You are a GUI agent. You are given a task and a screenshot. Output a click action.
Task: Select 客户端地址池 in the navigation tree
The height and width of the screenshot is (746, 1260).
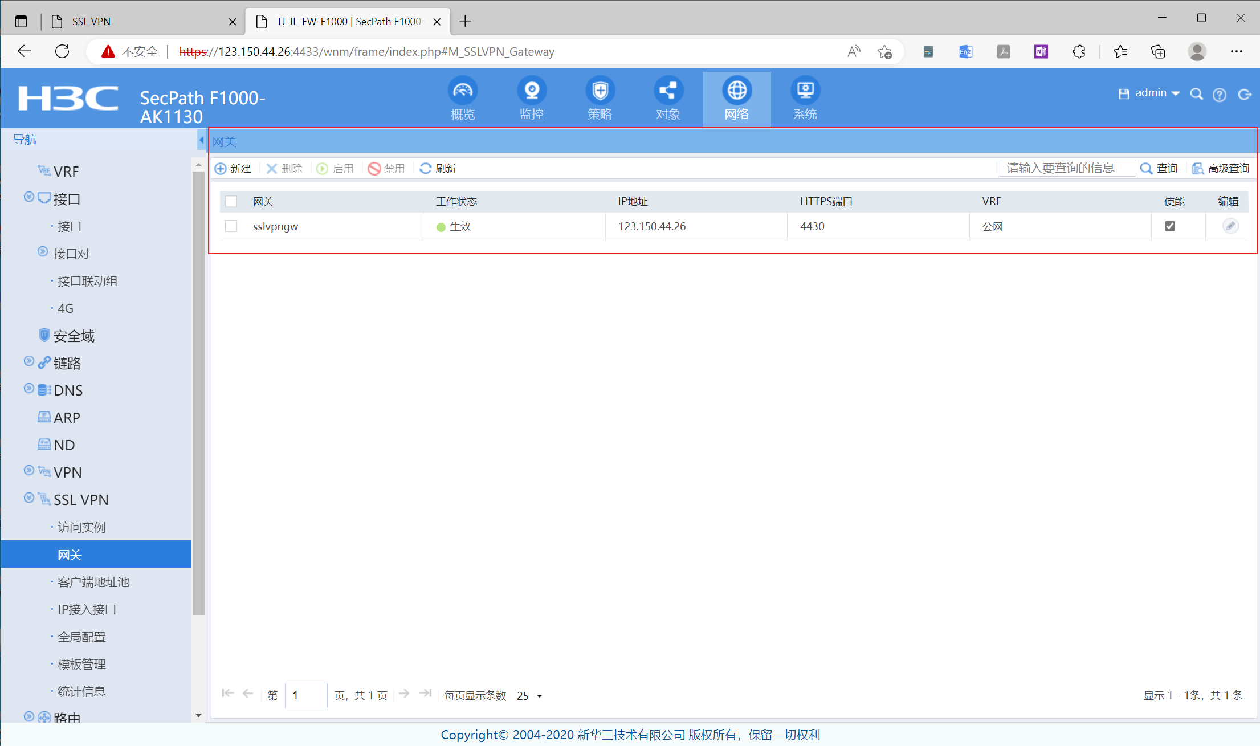click(93, 582)
